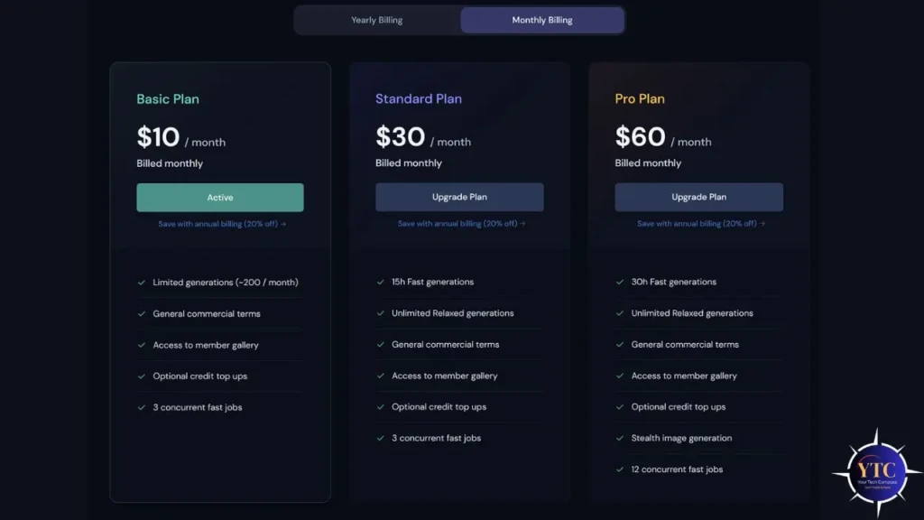Open annual billing savings for Basic Plan
This screenshot has height=520, width=924.
click(x=219, y=223)
